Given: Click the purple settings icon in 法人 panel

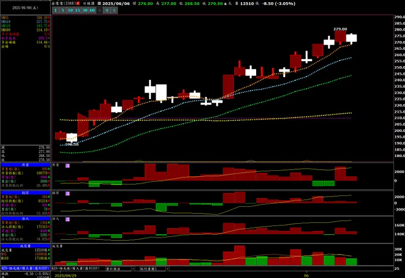Looking at the screenshot, I should click(x=68, y=219).
